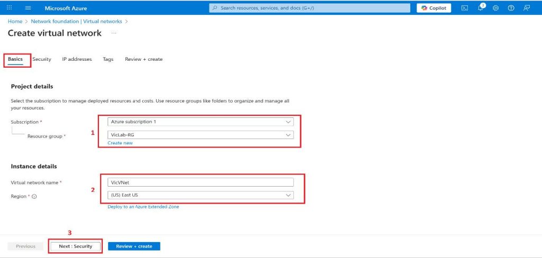The height and width of the screenshot is (258, 542).
Task: Expand the Subscription dropdown
Action: point(200,122)
